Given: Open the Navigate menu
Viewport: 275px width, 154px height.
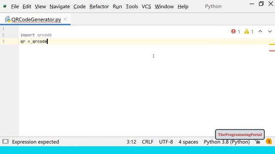Looking at the screenshot, I should point(60,6).
